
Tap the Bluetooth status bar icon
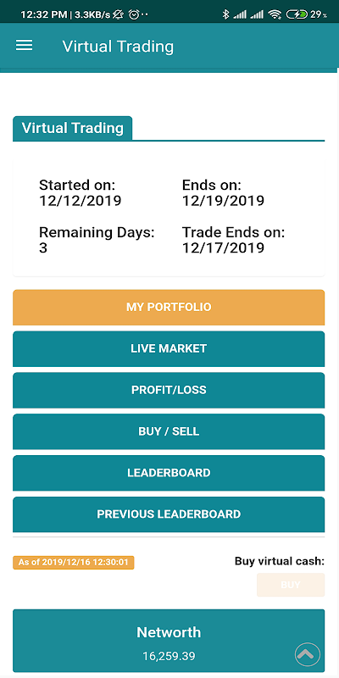click(x=225, y=14)
